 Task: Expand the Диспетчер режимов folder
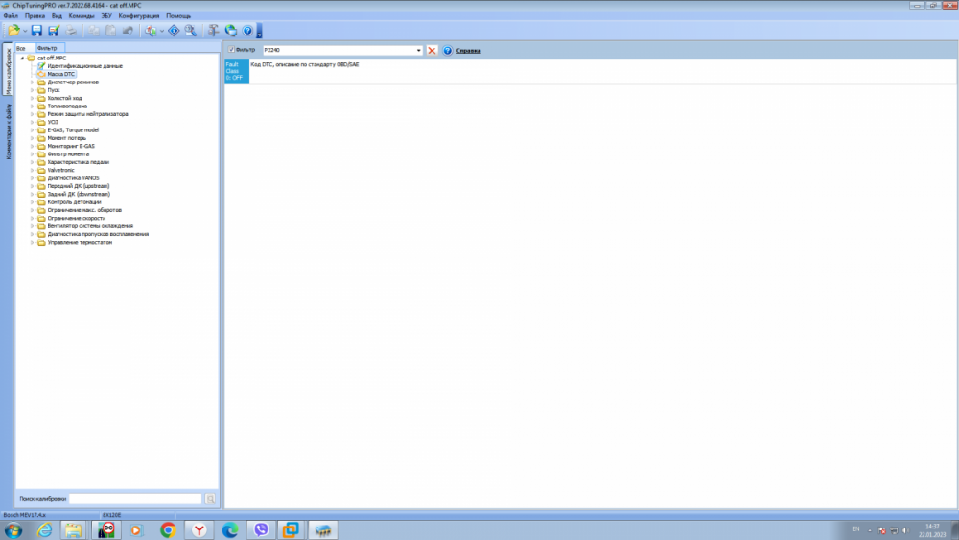(33, 82)
